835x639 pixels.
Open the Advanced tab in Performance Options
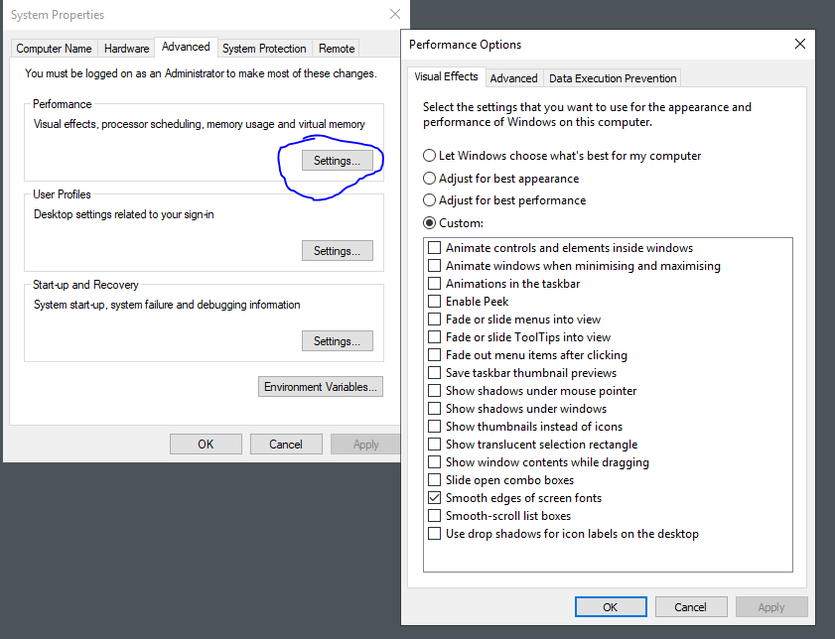click(513, 78)
